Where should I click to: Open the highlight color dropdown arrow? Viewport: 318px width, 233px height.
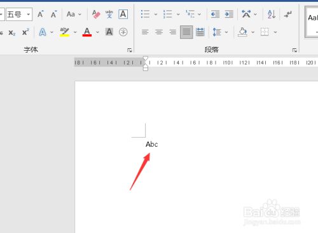tap(75, 32)
